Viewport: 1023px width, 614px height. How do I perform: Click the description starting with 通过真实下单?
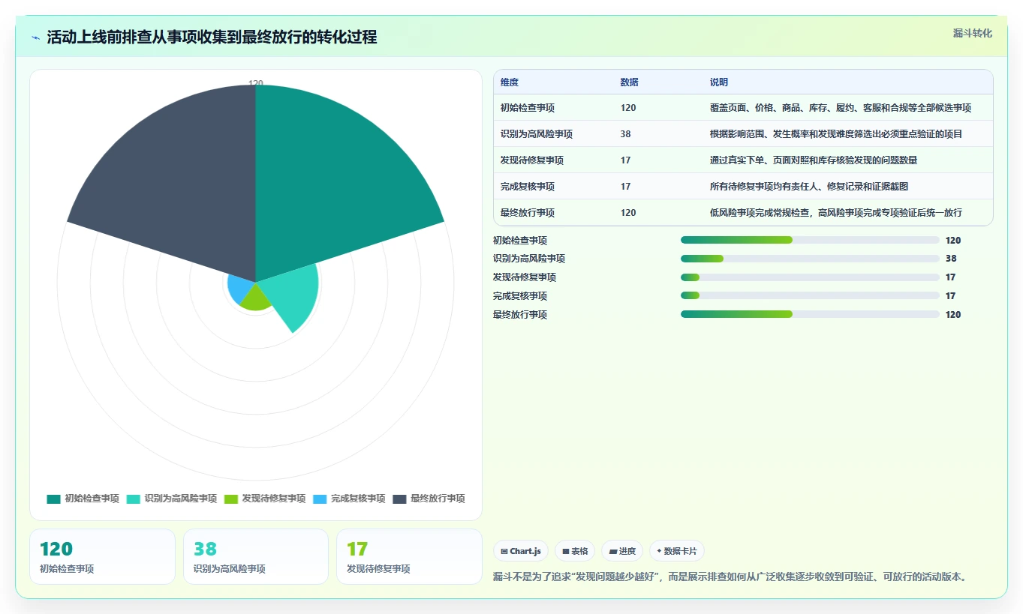(x=814, y=160)
